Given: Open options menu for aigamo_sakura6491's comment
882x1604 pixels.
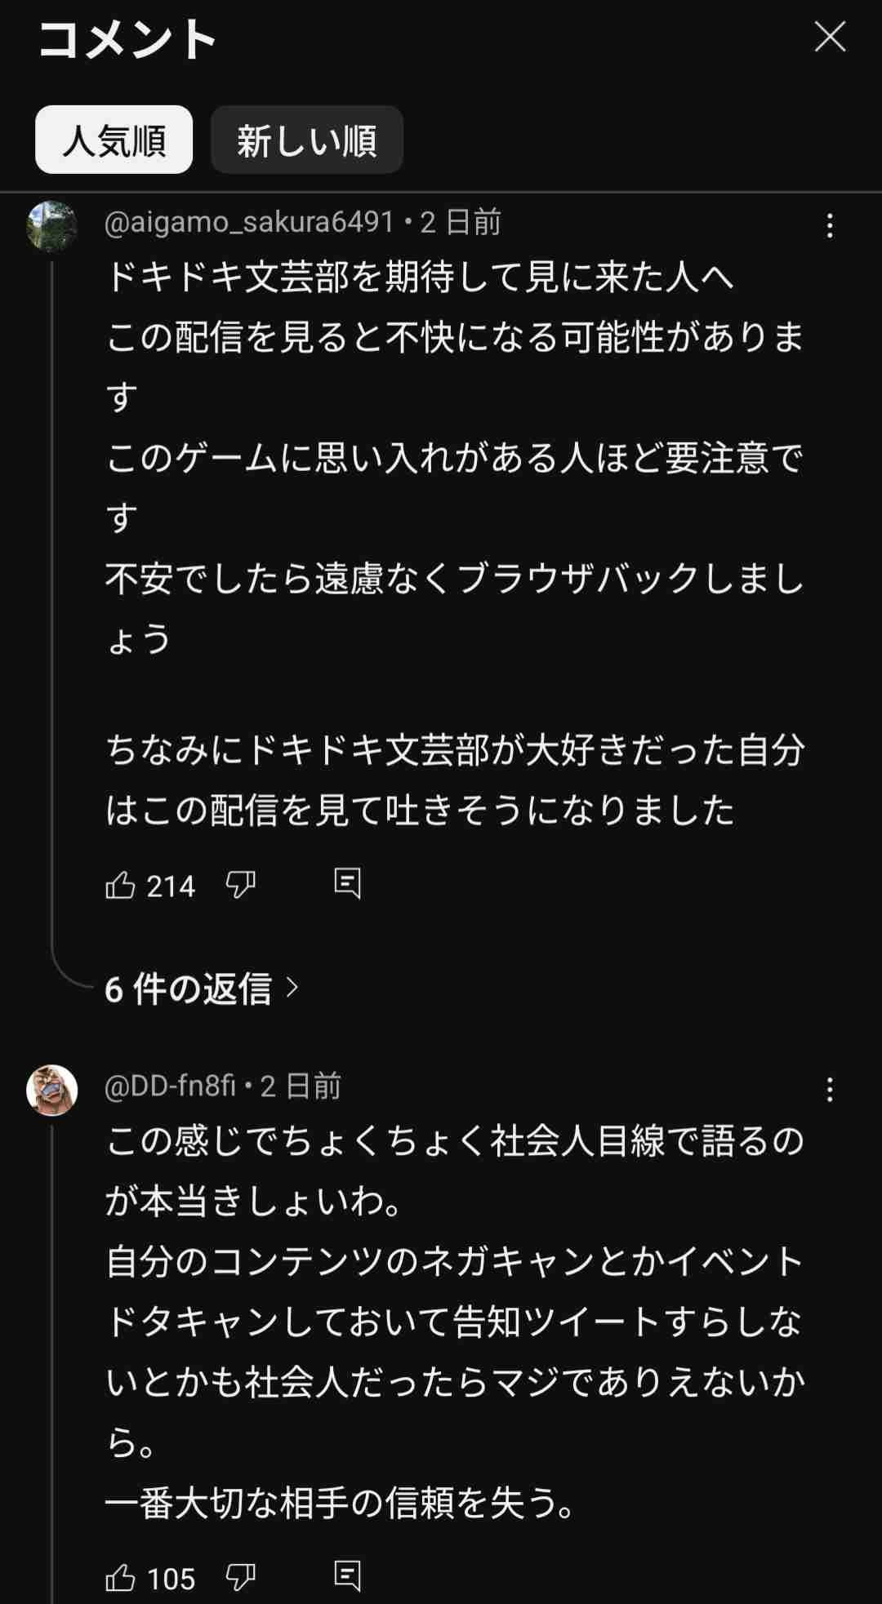Looking at the screenshot, I should (830, 226).
